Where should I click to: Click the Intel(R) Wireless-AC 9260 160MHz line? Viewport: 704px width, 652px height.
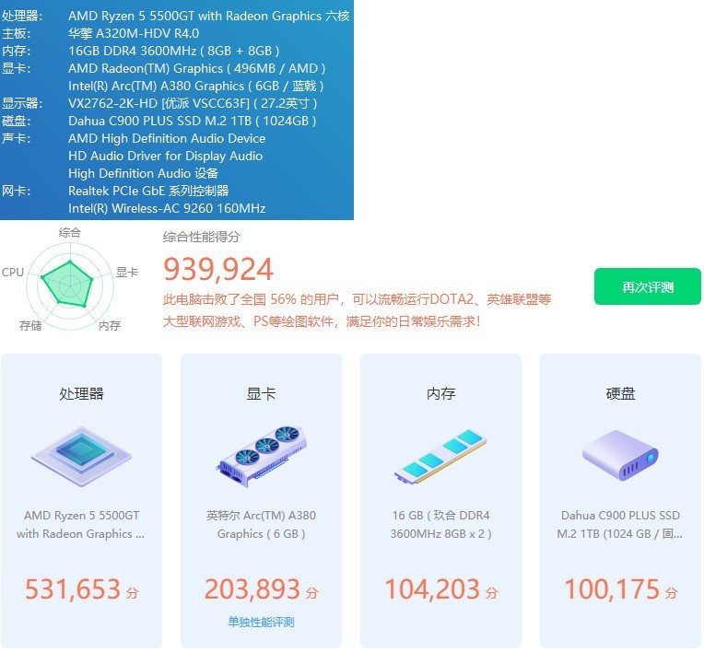[x=167, y=208]
